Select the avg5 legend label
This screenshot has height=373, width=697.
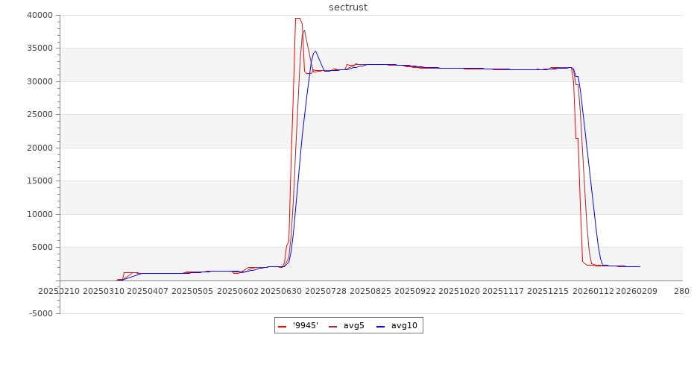(354, 326)
